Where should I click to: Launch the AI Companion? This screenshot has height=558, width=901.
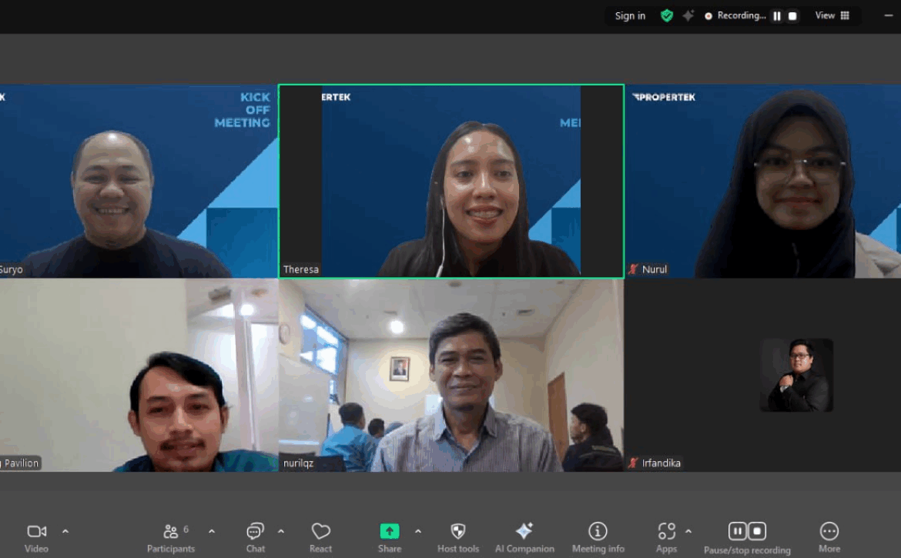(x=524, y=532)
